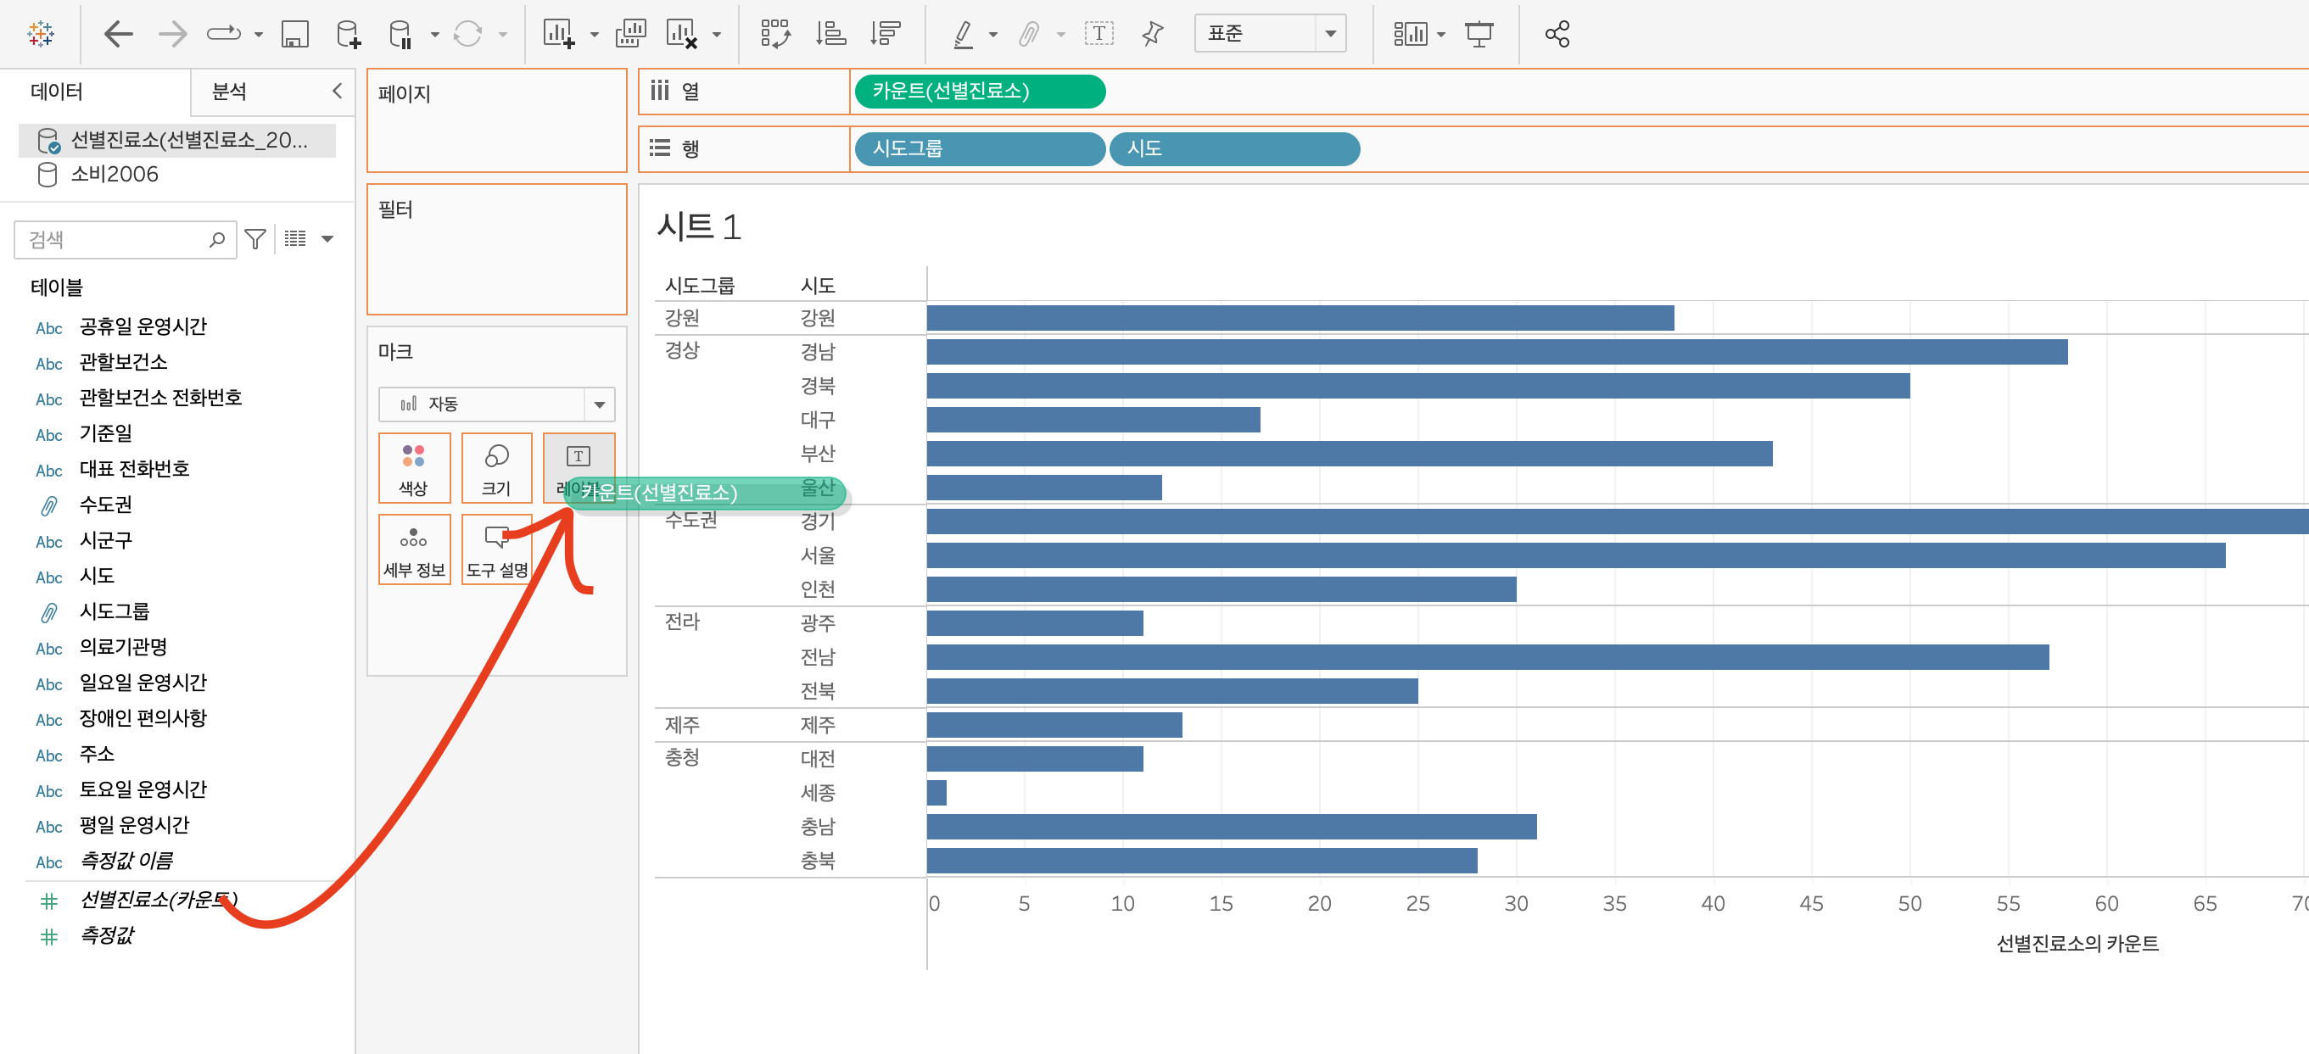2309x1054 pixels.
Task: Click the sort descending icon
Action: [x=886, y=34]
